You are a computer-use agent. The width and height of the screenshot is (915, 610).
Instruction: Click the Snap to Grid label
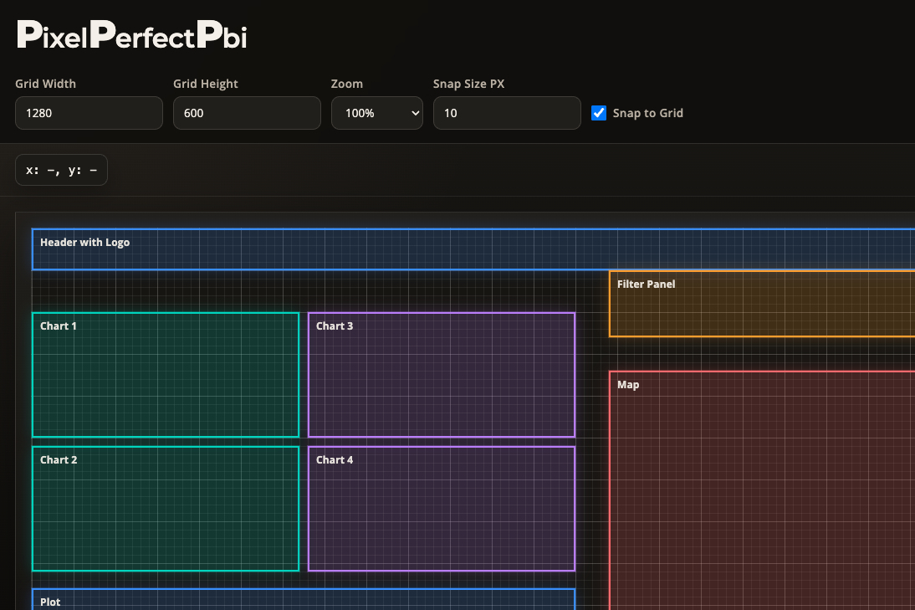click(647, 113)
